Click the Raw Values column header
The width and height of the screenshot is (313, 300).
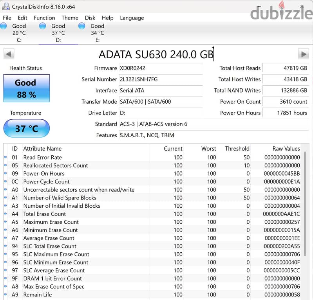click(x=286, y=149)
